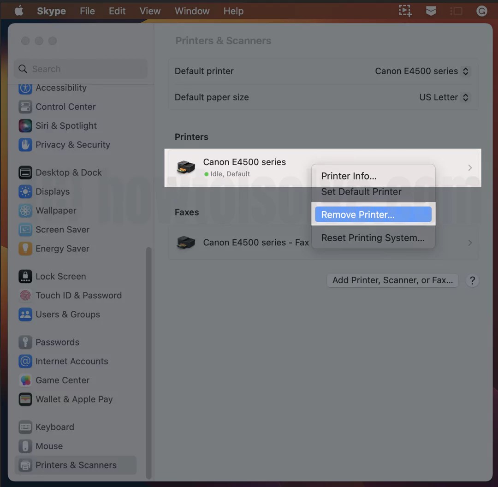Select the Game Center sidebar icon
The width and height of the screenshot is (498, 487).
point(25,380)
